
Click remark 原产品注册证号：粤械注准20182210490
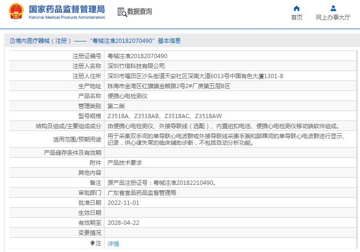point(162,183)
